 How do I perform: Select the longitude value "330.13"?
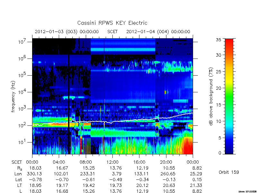coord(34,174)
